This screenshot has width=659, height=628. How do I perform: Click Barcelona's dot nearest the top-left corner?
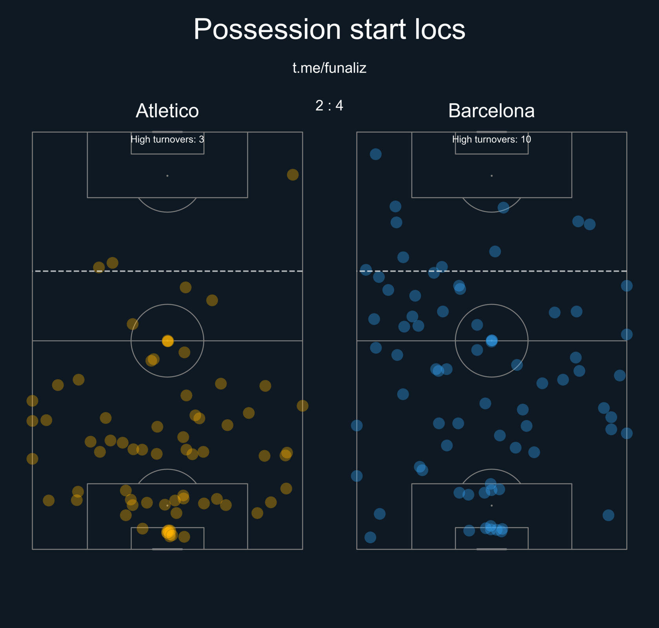click(x=376, y=154)
